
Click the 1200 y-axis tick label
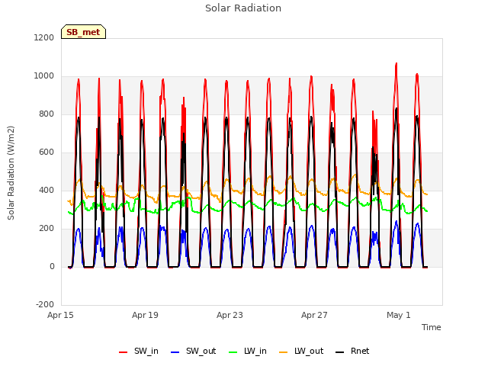pyautogui.click(x=44, y=37)
